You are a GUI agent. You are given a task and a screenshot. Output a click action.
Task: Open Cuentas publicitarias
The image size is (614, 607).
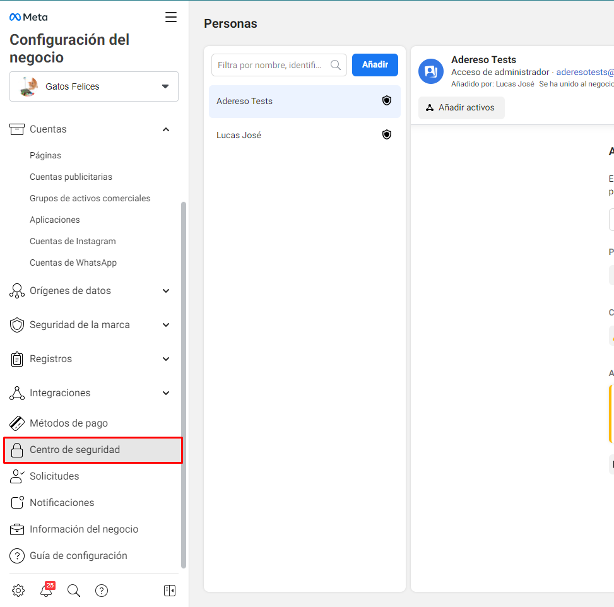71,177
